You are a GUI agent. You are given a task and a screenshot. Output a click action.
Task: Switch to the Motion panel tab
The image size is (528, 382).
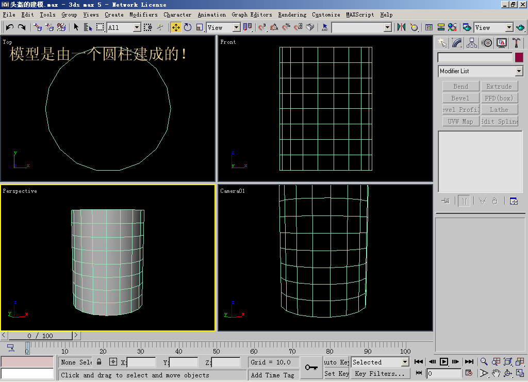point(487,43)
